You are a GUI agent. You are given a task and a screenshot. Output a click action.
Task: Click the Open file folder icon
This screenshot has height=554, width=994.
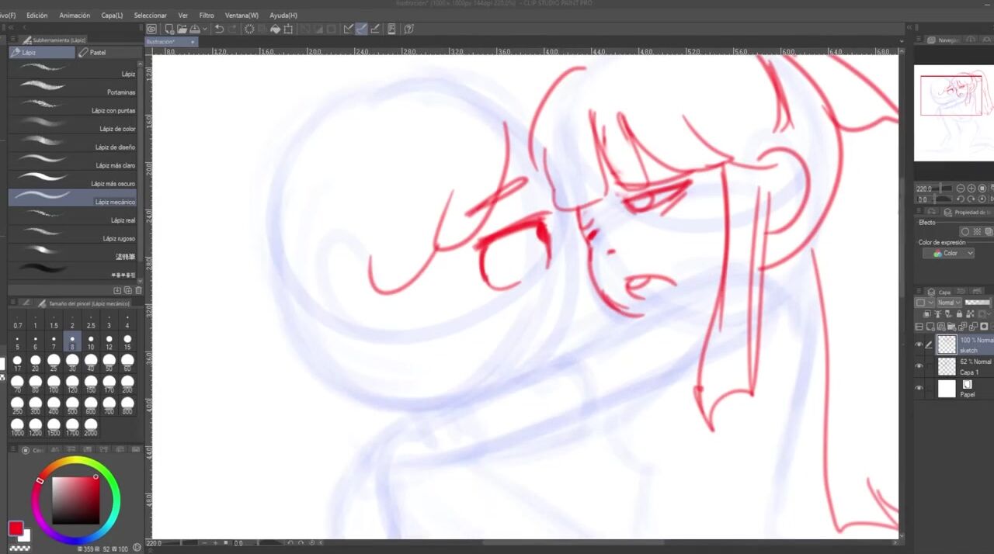[x=181, y=29]
